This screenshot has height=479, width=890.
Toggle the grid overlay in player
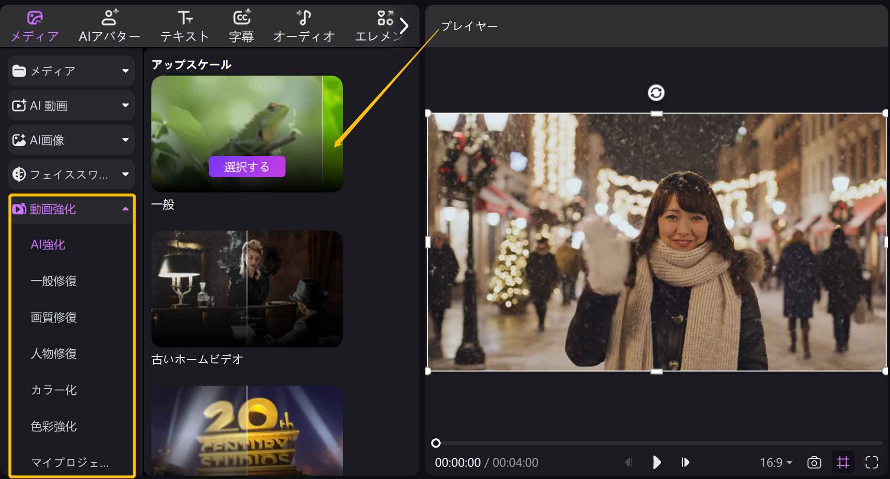843,462
